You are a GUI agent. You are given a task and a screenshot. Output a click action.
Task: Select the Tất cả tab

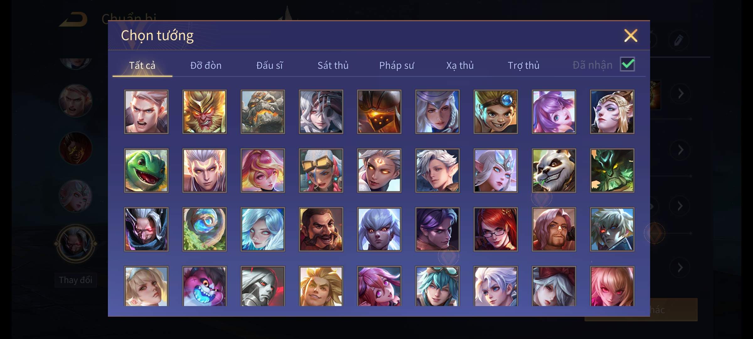click(142, 65)
